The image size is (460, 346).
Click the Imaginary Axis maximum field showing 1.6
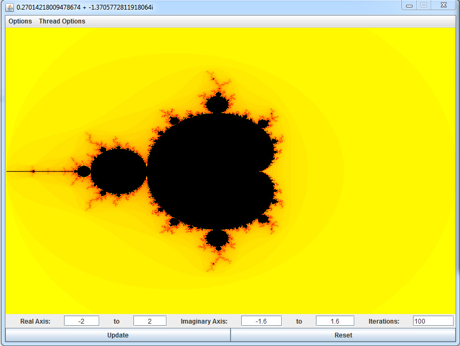(335, 321)
